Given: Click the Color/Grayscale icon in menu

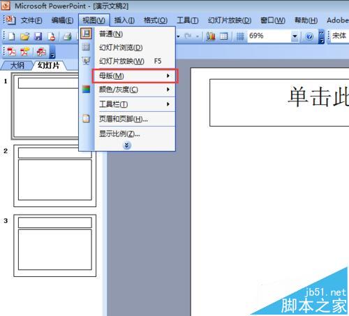Looking at the screenshot, I should tap(86, 89).
